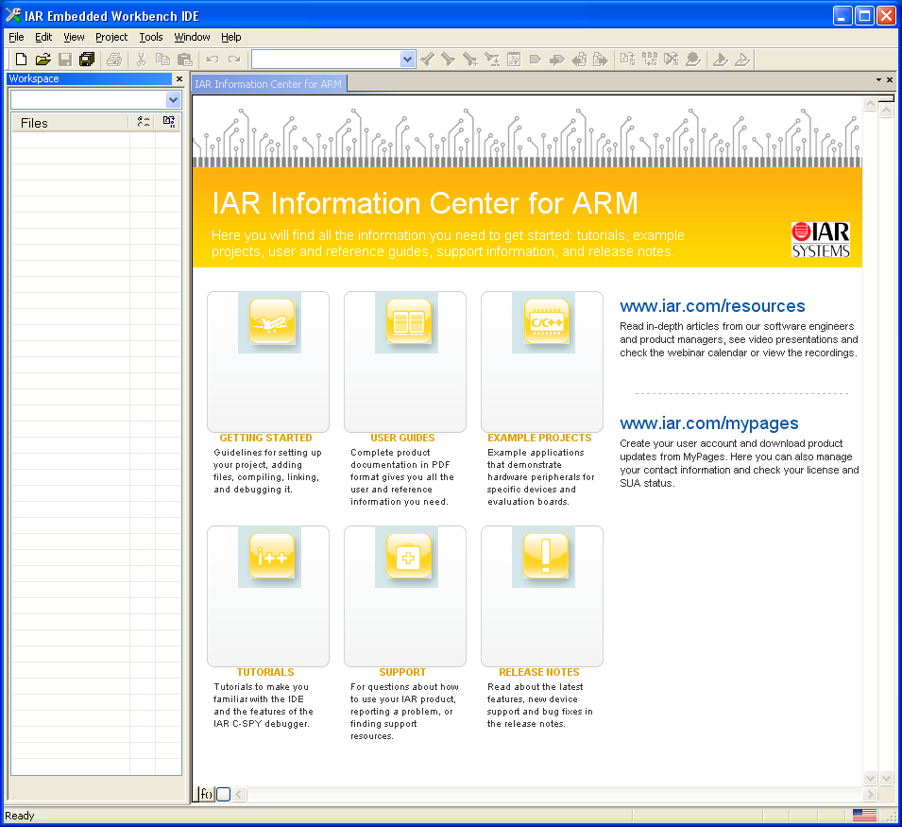Click the Next Bookmark icon
902x827 pixels.
coord(557,60)
